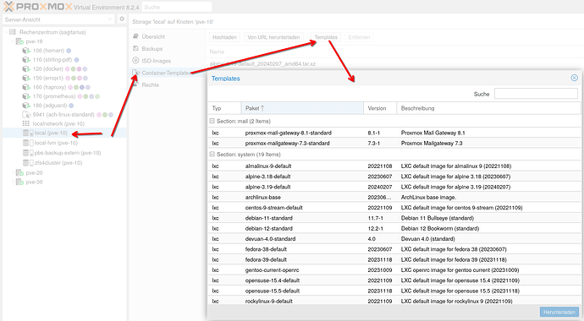Click the pve-20 node icon

(19, 173)
